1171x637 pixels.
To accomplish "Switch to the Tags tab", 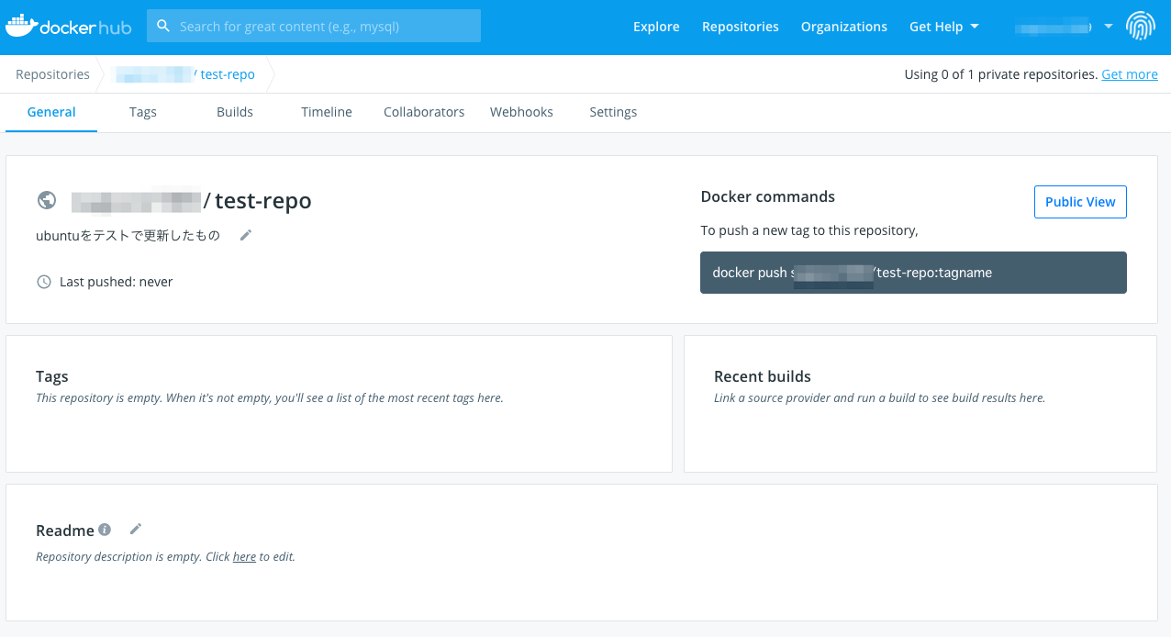I will click(x=143, y=112).
